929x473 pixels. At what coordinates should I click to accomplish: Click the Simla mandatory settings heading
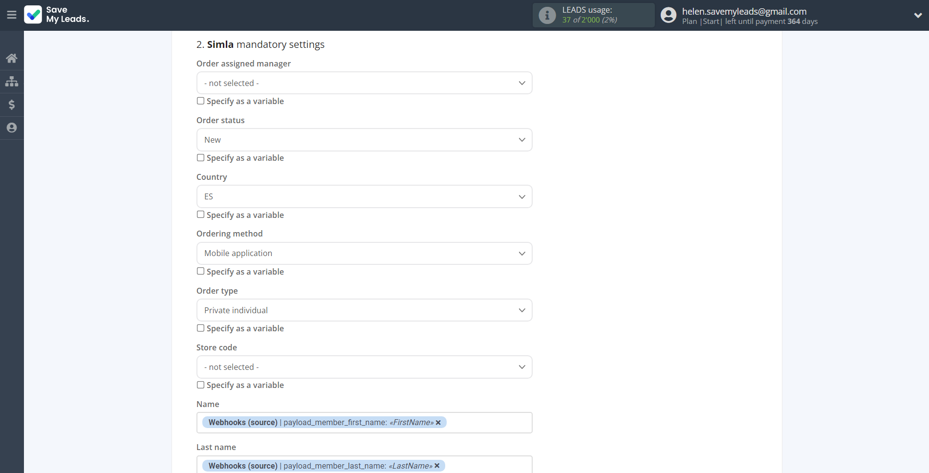pyautogui.click(x=260, y=44)
